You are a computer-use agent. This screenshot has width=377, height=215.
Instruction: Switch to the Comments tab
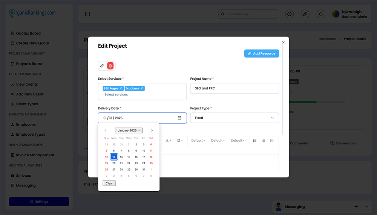[x=299, y=143]
